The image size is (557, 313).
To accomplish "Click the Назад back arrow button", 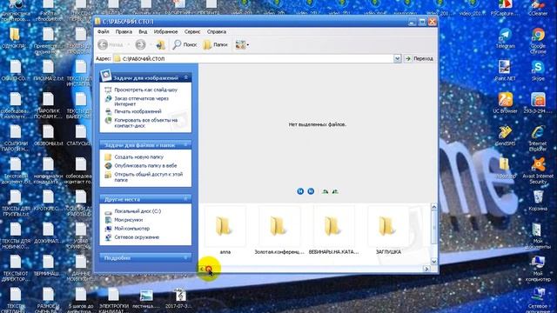I will [x=111, y=44].
